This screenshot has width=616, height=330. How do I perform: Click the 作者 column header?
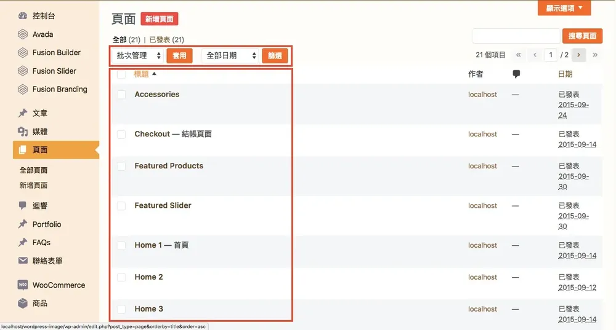(476, 74)
